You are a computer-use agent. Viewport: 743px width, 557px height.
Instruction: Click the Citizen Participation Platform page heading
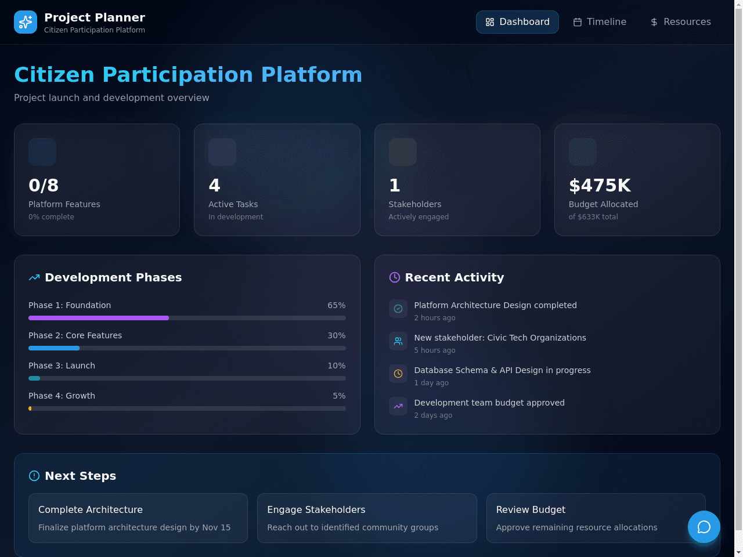click(188, 75)
